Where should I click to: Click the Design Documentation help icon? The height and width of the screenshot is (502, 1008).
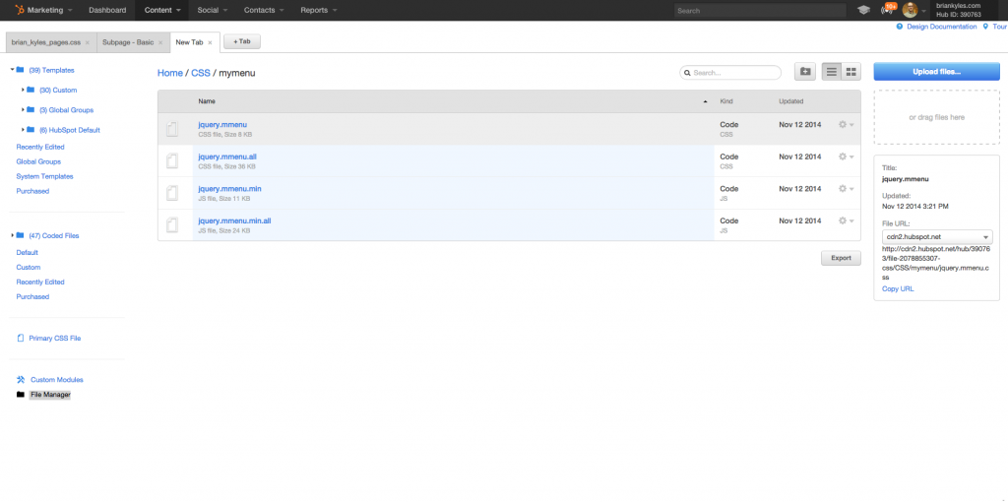[900, 27]
